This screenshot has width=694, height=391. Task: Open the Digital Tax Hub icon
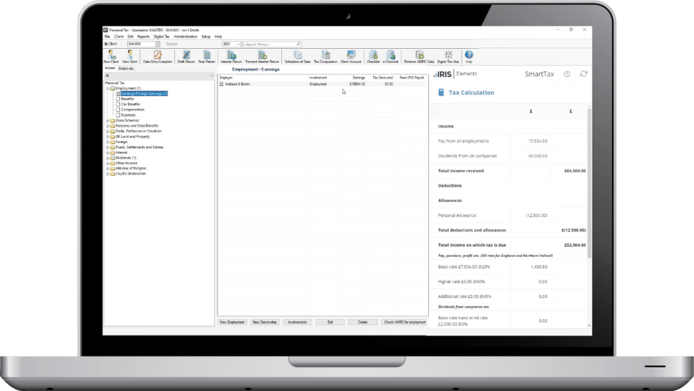448,56
